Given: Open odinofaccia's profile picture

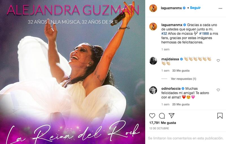Looking at the screenshot, I should pos(153,90).
